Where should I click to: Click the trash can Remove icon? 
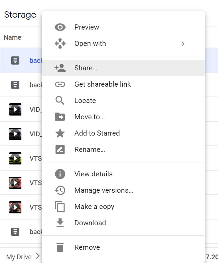[x=60, y=247]
